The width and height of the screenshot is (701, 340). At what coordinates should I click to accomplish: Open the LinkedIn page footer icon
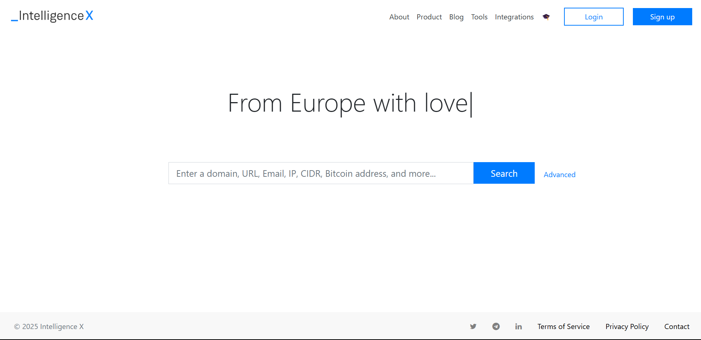click(518, 326)
